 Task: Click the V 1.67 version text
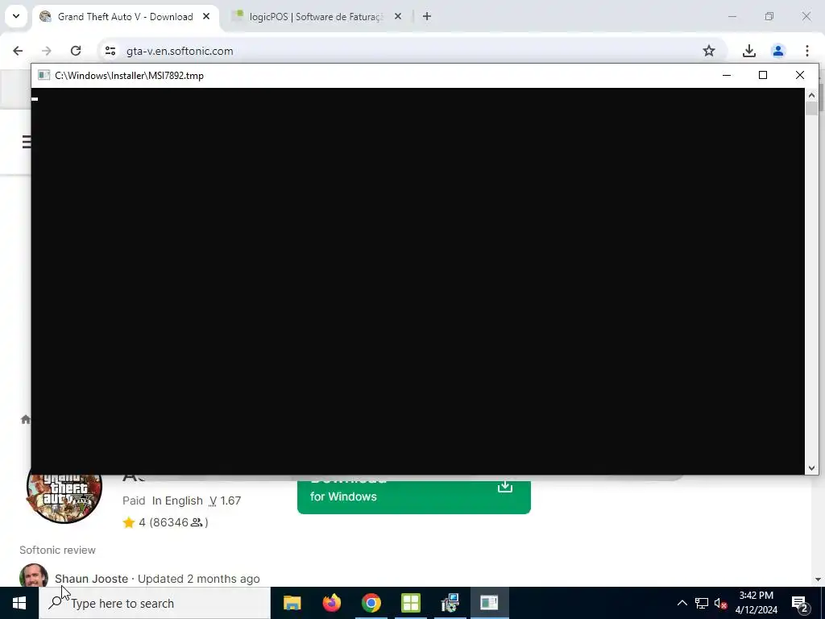(x=225, y=501)
